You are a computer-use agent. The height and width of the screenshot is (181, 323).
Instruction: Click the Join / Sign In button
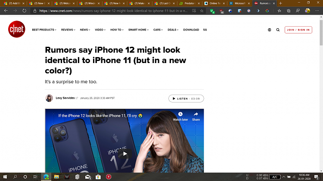point(298,30)
